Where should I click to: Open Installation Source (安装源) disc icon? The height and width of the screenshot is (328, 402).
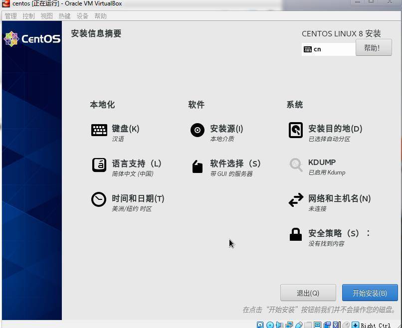[198, 130]
